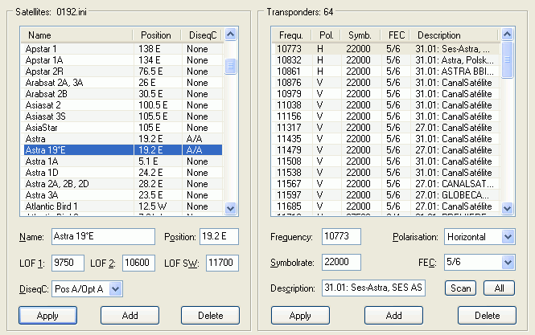Click satellite list scroll-down arrow
The height and width of the screenshot is (335, 535).
(231, 208)
